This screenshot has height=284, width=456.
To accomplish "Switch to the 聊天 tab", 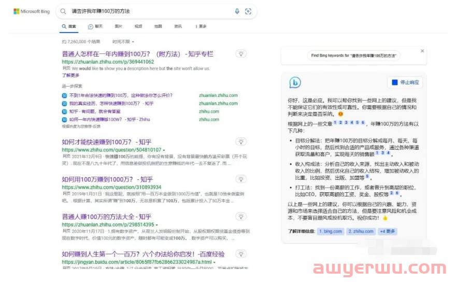I will [x=95, y=26].
